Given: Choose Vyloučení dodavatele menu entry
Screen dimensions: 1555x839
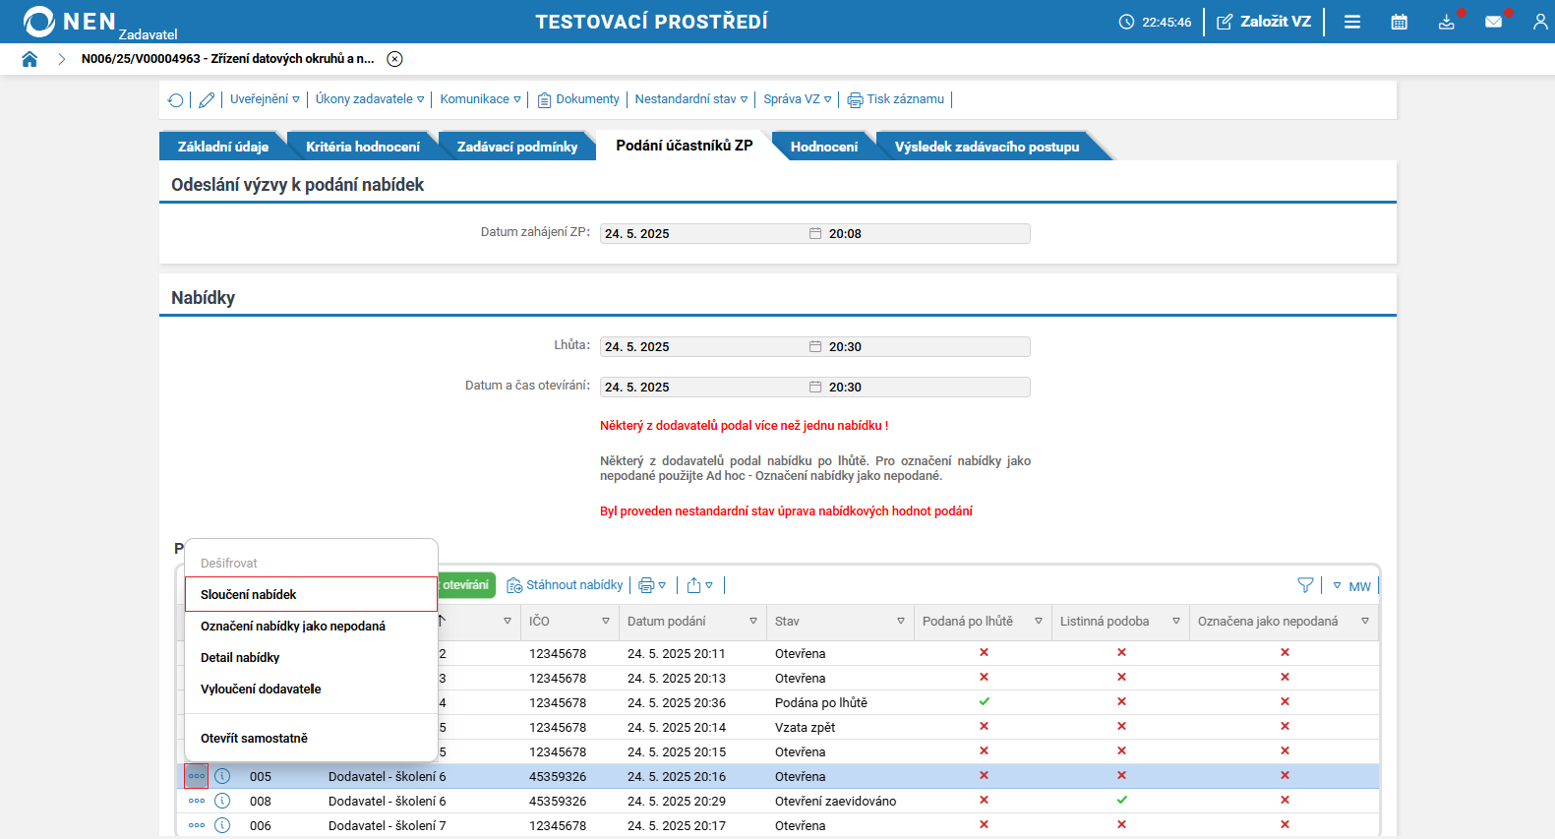Looking at the screenshot, I should (x=261, y=689).
